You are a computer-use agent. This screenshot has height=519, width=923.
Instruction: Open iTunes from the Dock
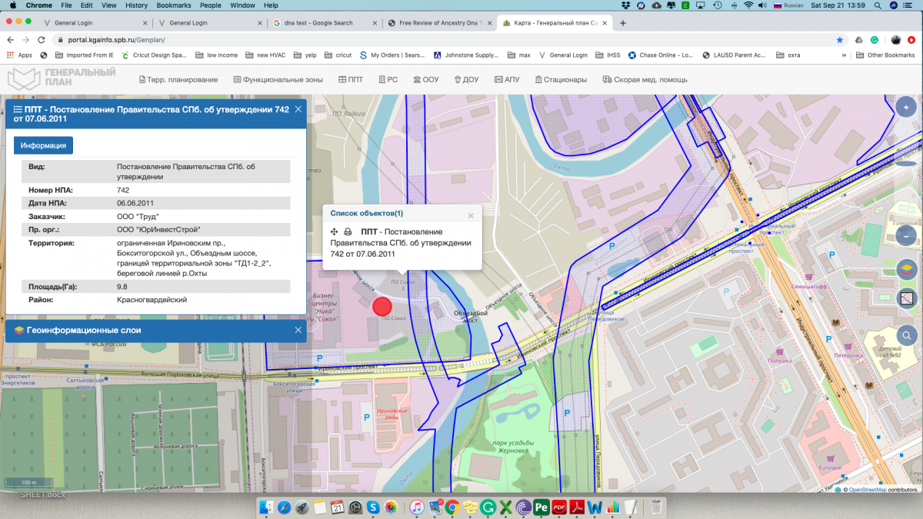417,507
